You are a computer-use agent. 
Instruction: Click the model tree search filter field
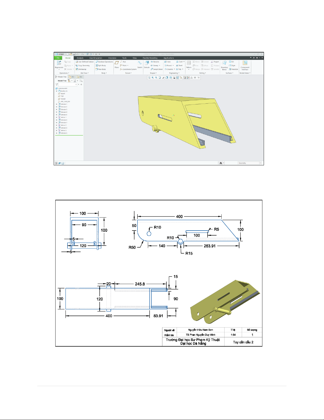point(67,85)
